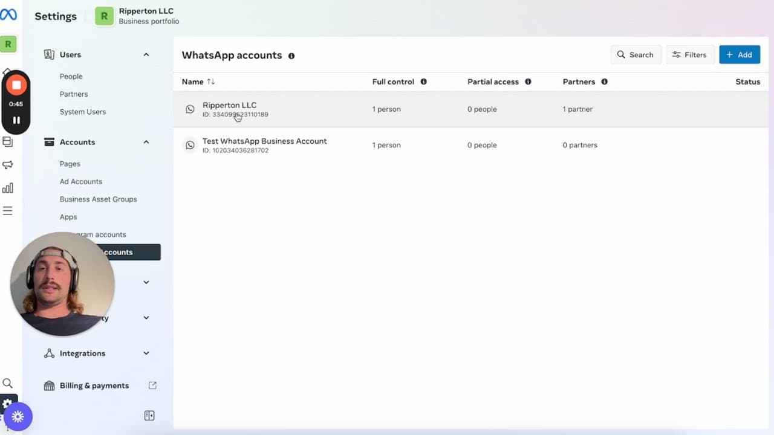Click the WhatsApp icon in Test WhatsApp Business Account row
Image resolution: width=774 pixels, height=435 pixels.
190,145
